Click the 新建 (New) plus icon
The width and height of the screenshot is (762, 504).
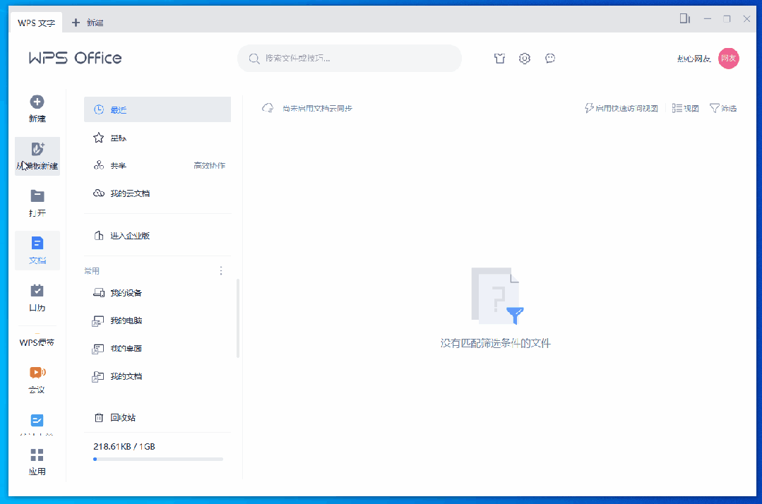(x=37, y=102)
